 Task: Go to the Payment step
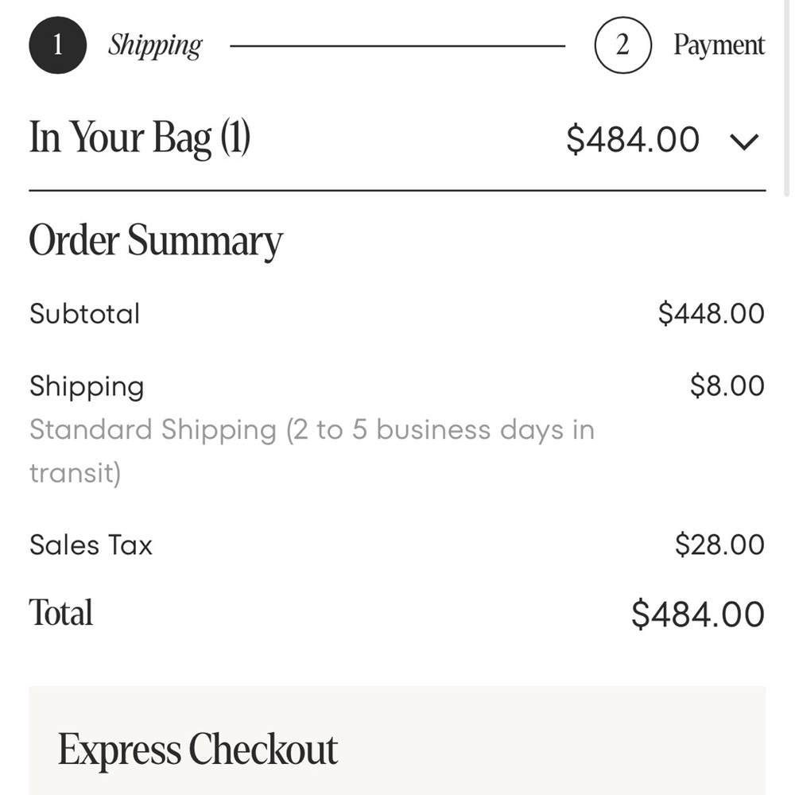coord(719,45)
